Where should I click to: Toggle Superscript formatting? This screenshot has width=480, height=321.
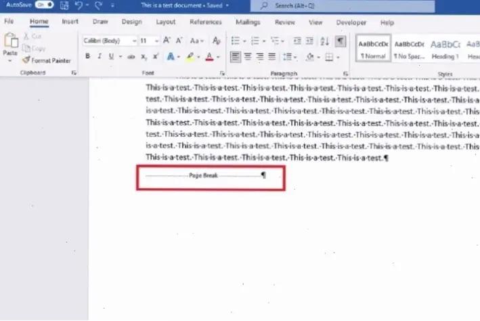click(x=156, y=57)
